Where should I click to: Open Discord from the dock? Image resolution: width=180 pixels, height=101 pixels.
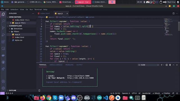click(x=73, y=98)
